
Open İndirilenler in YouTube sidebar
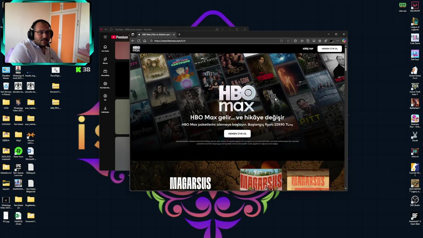click(105, 109)
